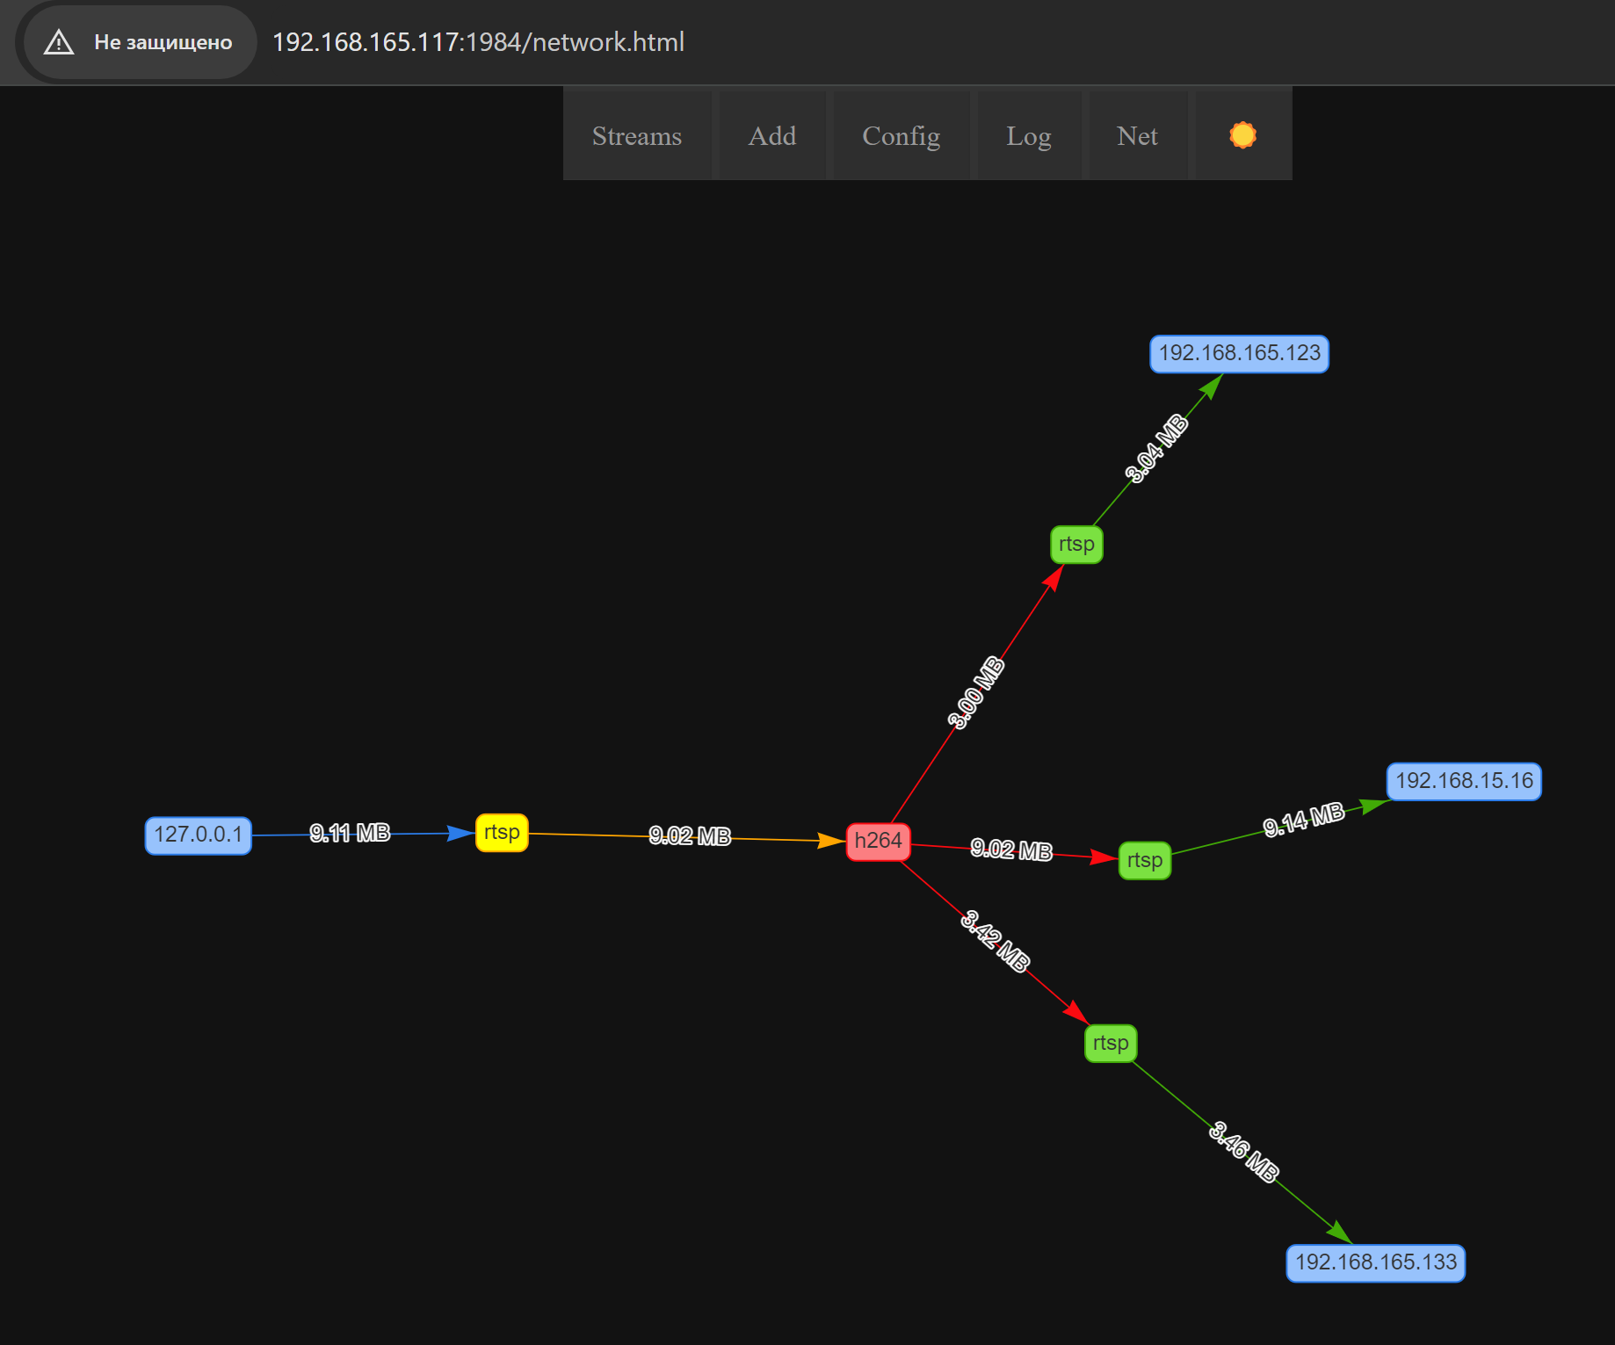Image resolution: width=1615 pixels, height=1345 pixels.
Task: Click the green rtsp node below 192.168.165.123
Action: point(1076,545)
